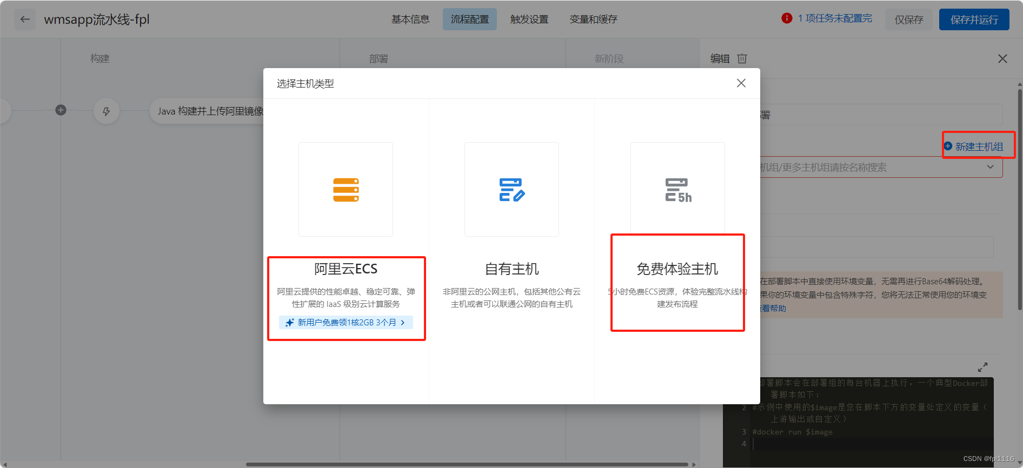Click the 新阶段 stage header
Screen dimensions: 1023x468
[x=609, y=58]
